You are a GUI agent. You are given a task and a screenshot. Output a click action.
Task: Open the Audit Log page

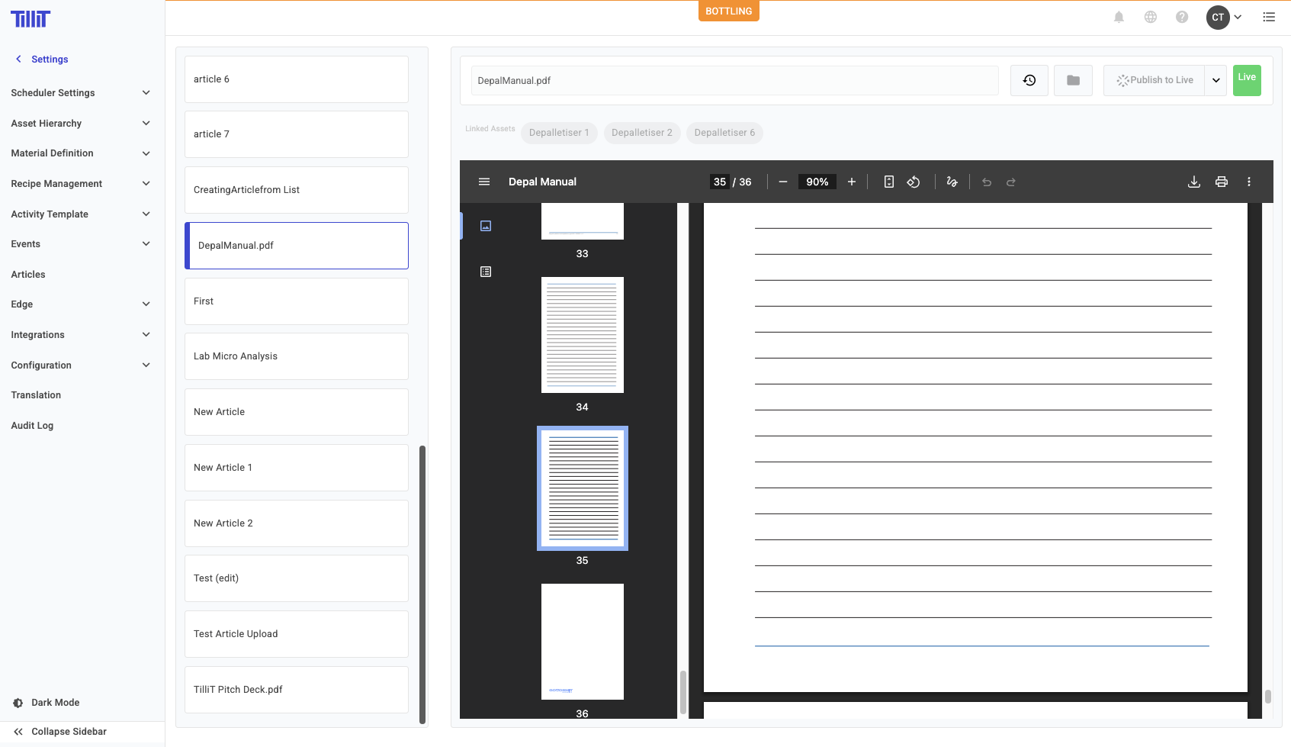point(32,426)
